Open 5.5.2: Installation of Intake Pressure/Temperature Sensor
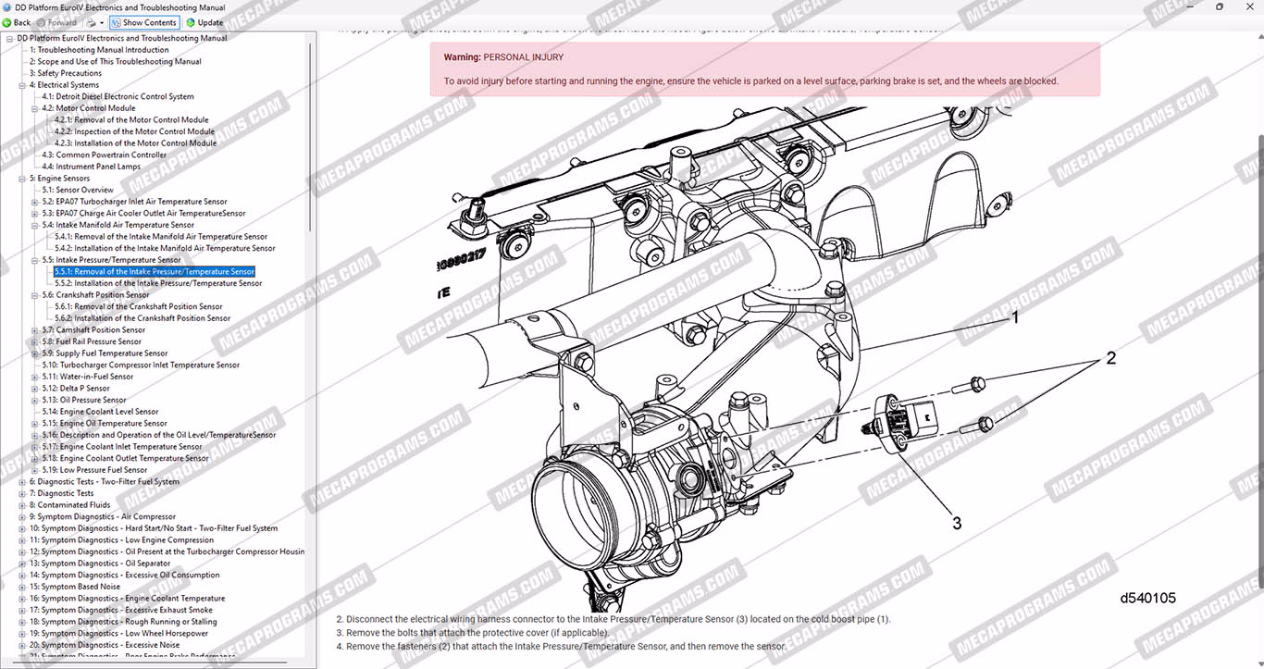Viewport: 1264px width, 669px height. coord(157,283)
